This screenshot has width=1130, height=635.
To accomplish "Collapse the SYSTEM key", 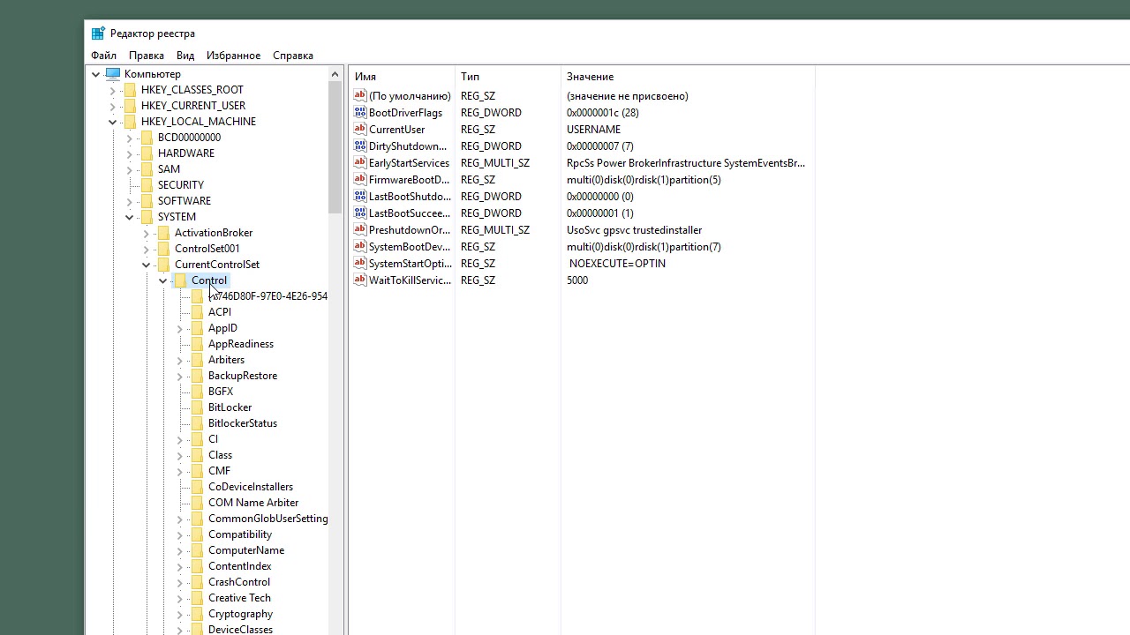I will click(129, 217).
